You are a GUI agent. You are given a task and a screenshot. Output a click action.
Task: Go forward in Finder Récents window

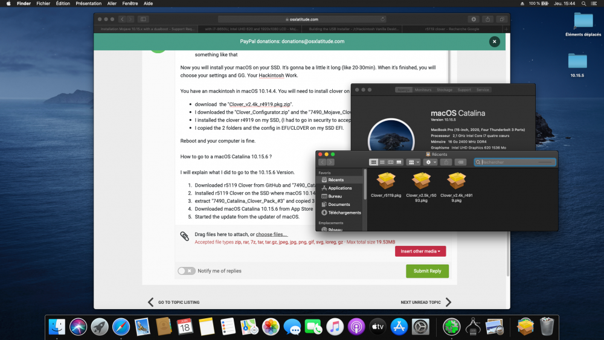pos(330,162)
